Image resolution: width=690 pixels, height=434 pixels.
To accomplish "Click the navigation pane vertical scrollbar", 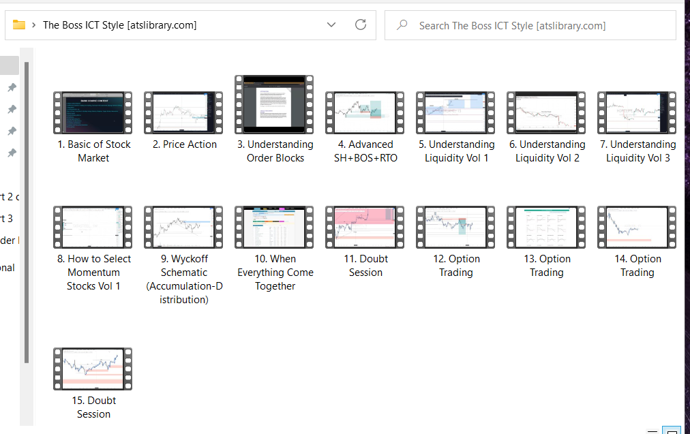I will coord(27,213).
